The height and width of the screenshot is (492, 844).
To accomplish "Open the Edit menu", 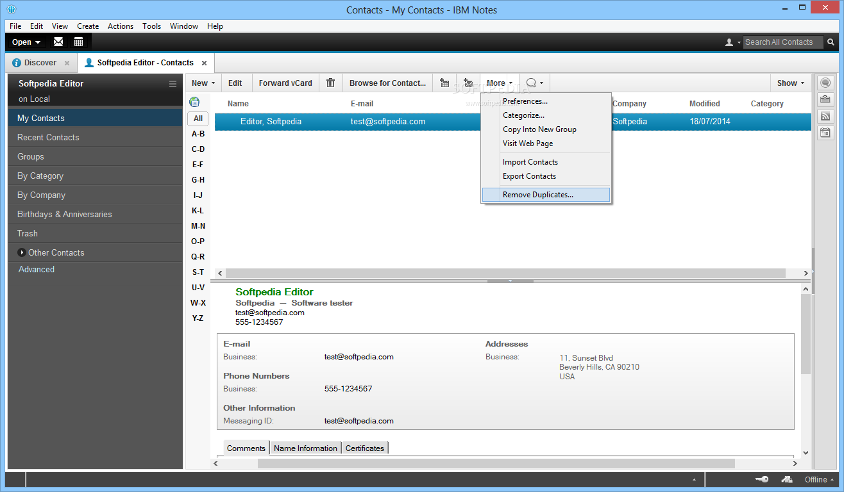I will coord(37,26).
